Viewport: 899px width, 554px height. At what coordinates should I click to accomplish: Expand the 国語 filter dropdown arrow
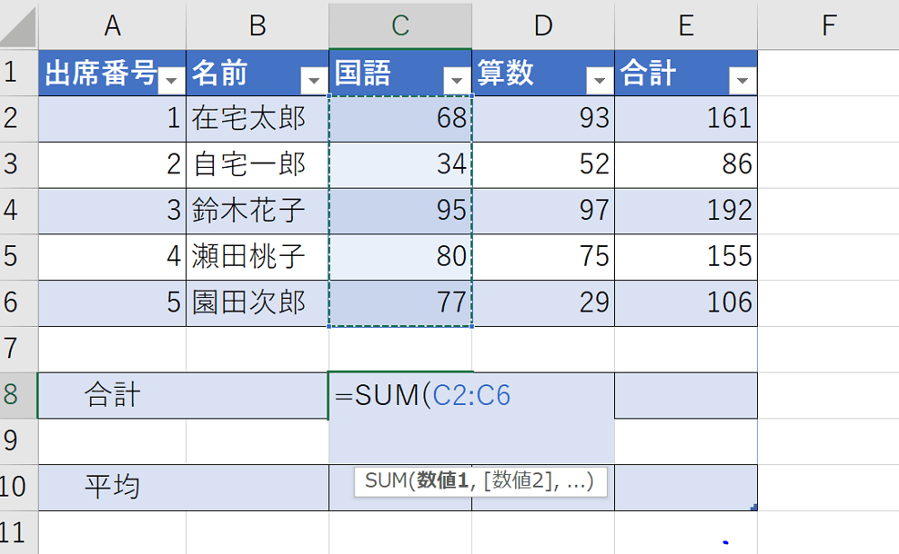457,81
